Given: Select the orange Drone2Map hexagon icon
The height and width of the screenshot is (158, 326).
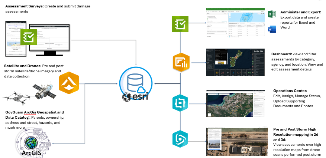Looking at the screenshot, I should pos(69,83).
